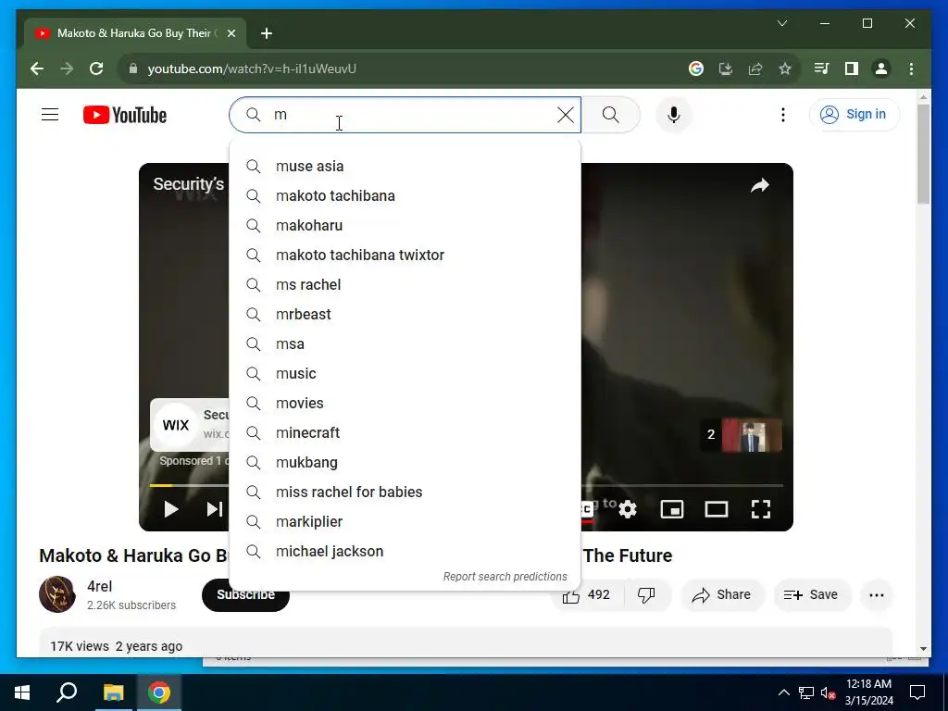The width and height of the screenshot is (948, 711).
Task: Pick the "movies" suggestion
Action: click(405, 404)
